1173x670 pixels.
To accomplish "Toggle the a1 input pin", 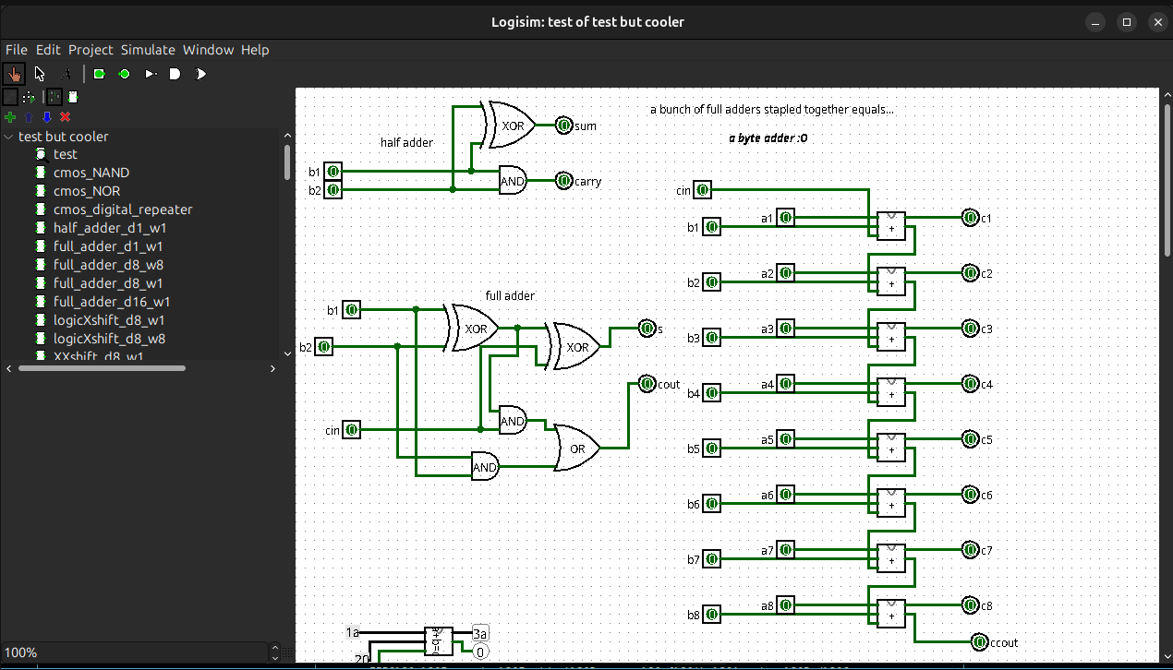I will click(785, 217).
